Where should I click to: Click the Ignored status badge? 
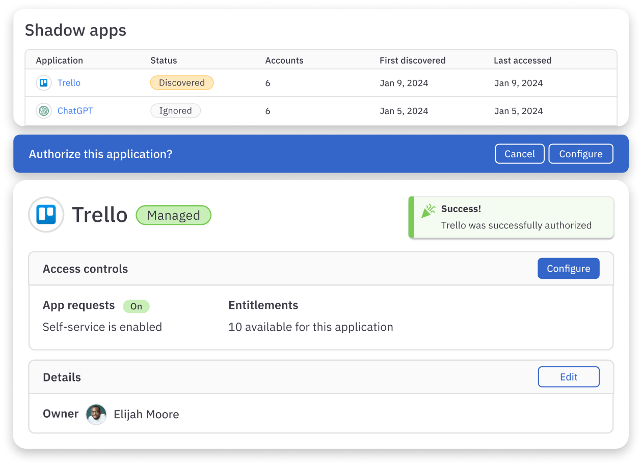pos(175,111)
